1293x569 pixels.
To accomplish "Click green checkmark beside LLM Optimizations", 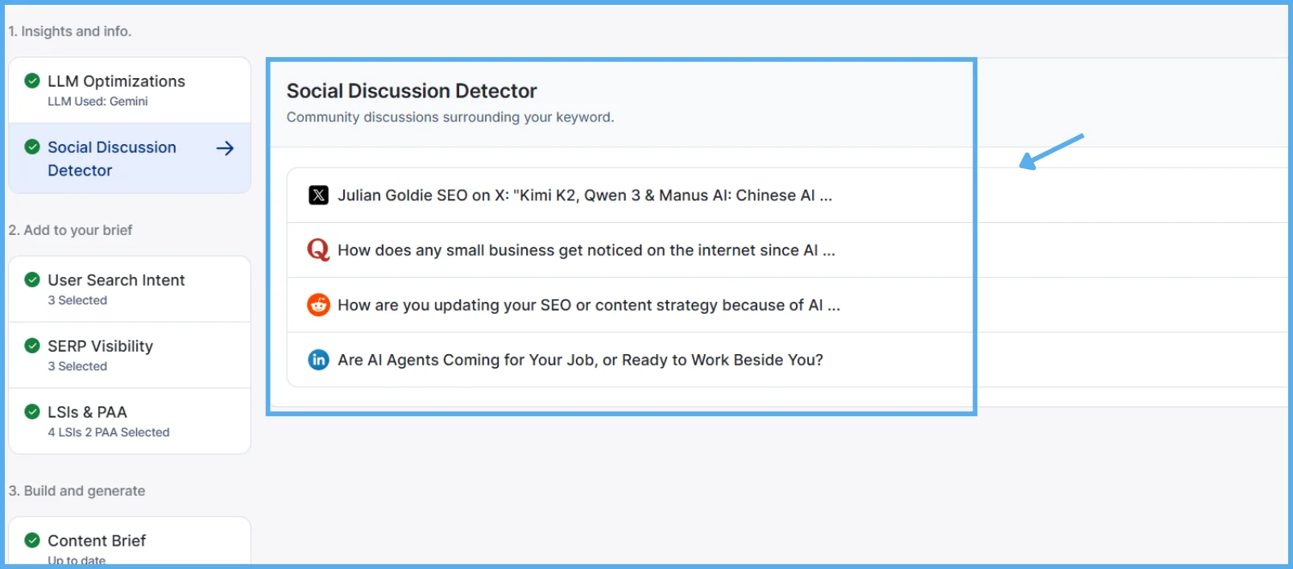I will [32, 80].
